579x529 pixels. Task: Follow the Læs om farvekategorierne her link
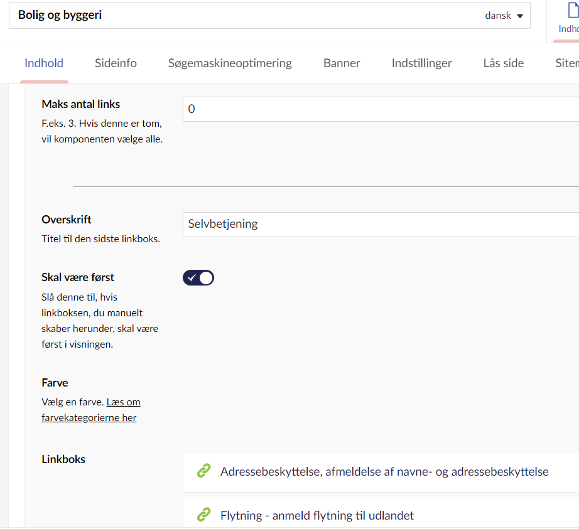[122, 410]
